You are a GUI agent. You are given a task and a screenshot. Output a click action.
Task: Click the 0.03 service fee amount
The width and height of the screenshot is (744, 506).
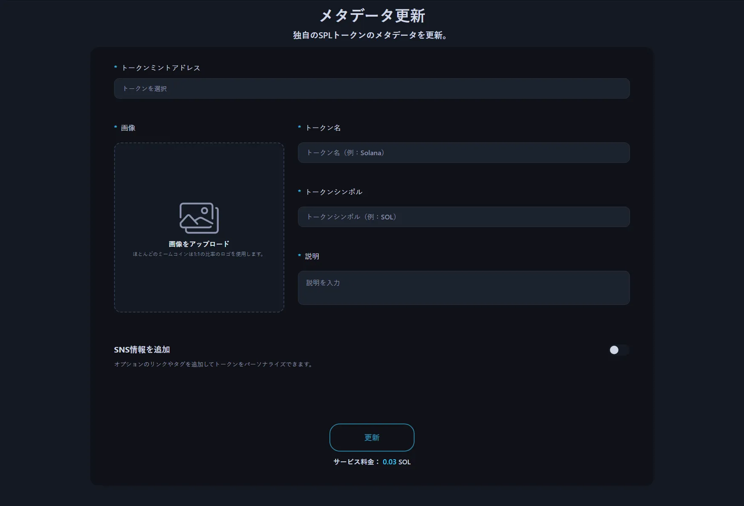(389, 462)
